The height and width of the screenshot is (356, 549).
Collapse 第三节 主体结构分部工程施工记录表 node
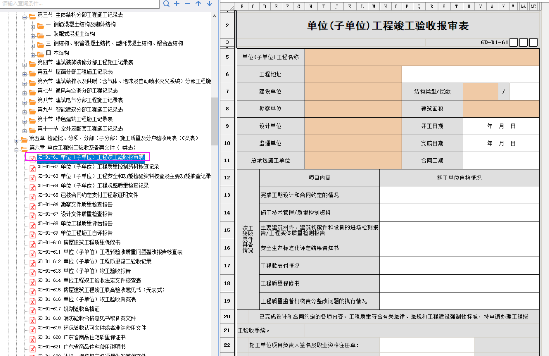(x=25, y=17)
